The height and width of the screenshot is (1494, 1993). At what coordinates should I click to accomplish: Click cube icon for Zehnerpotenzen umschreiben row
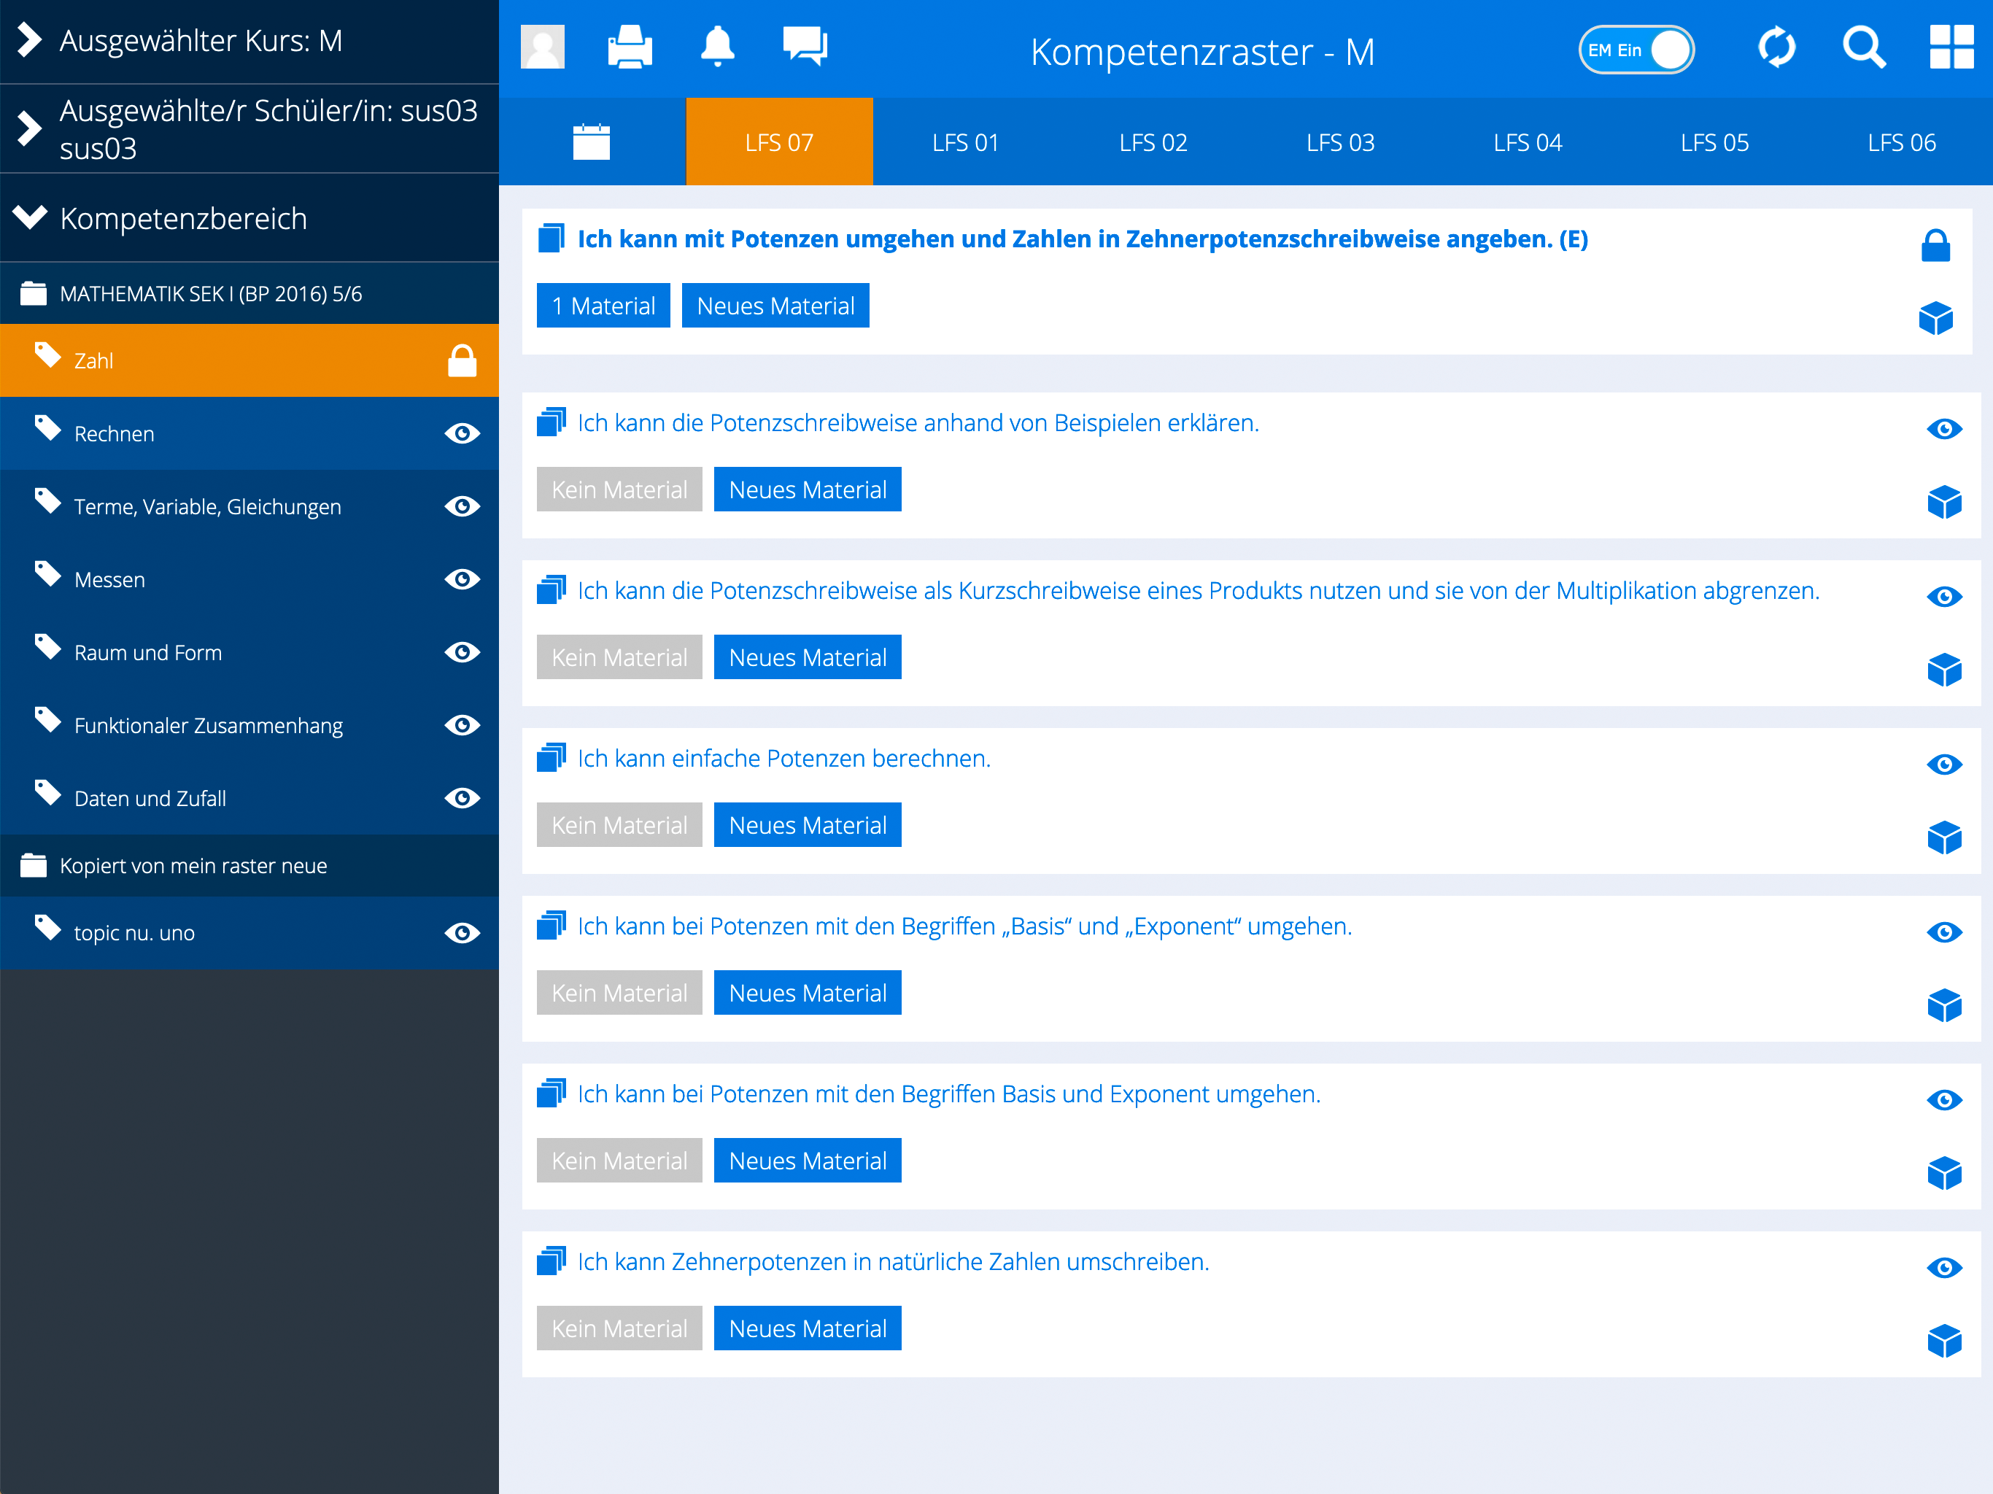point(1944,1340)
